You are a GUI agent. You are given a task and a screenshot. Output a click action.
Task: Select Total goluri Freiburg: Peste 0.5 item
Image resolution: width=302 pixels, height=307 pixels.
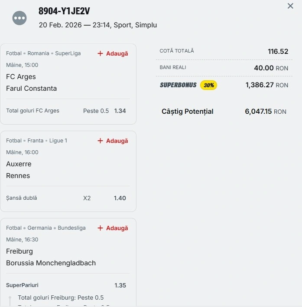point(61,298)
